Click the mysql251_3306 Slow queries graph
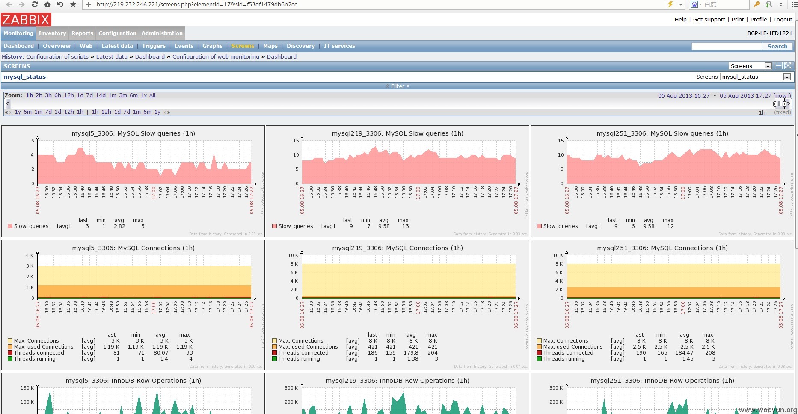 pyautogui.click(x=662, y=181)
